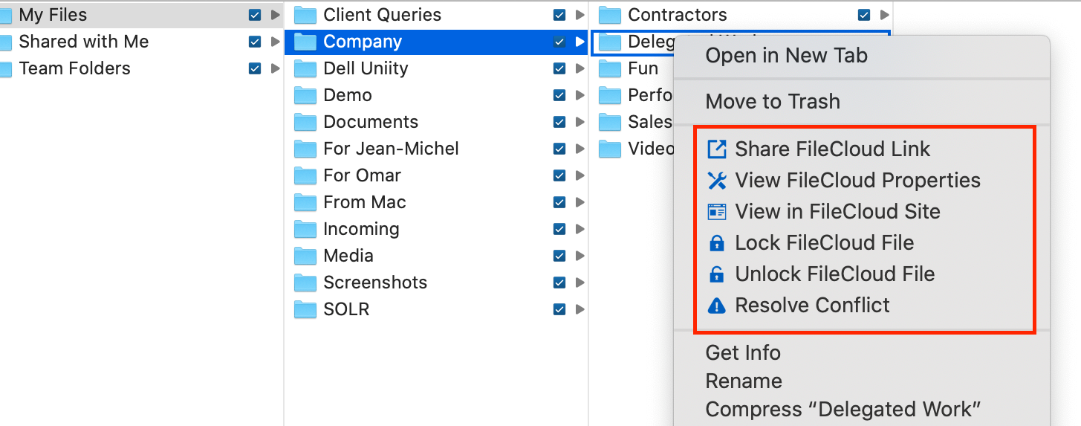Expand the SOLR folder disclosure arrow
This screenshot has width=1081, height=426.
coord(580,309)
